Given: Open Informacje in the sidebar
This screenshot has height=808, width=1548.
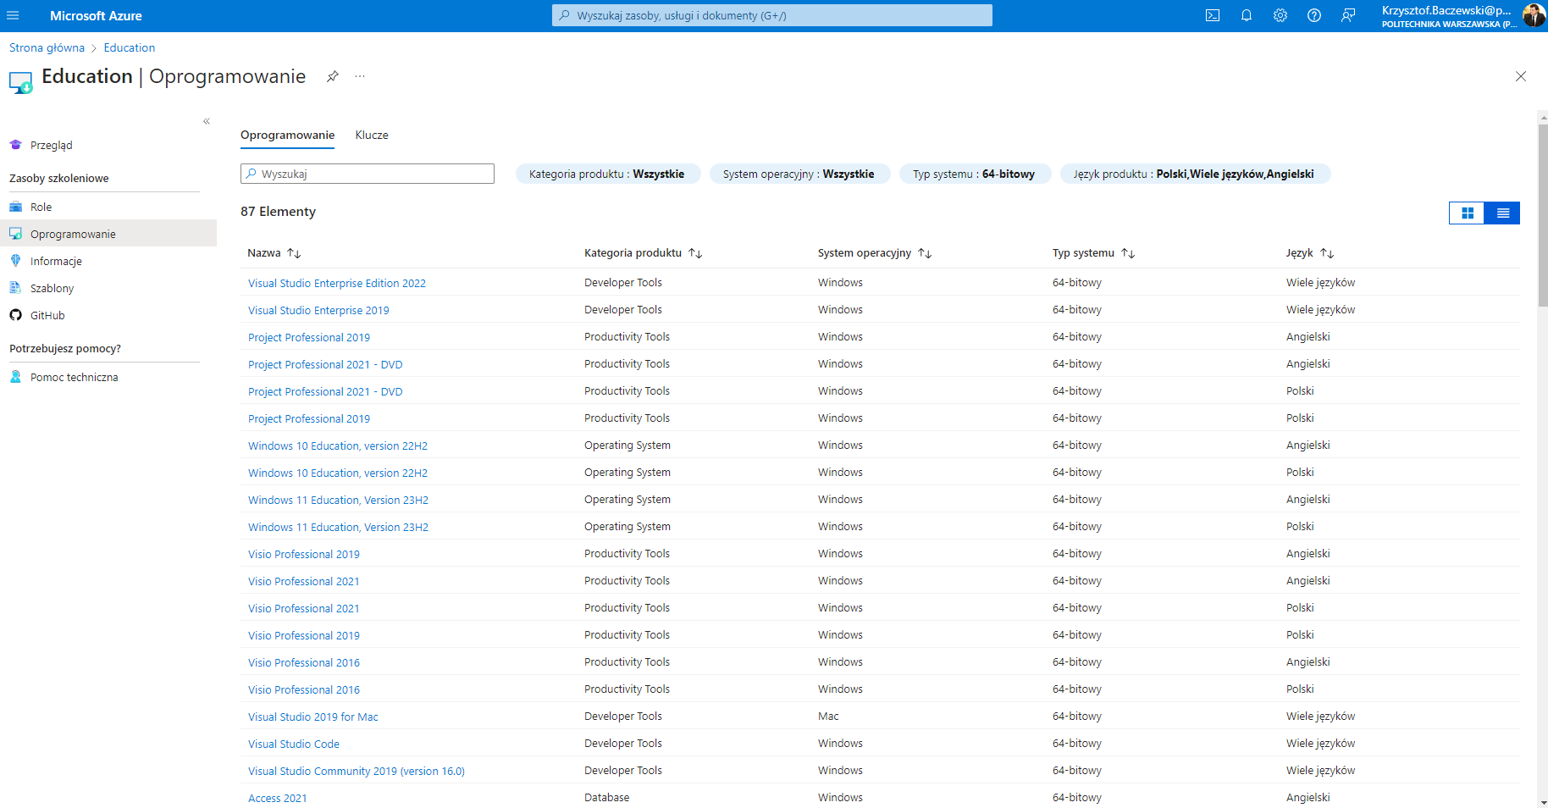Looking at the screenshot, I should pyautogui.click(x=56, y=261).
